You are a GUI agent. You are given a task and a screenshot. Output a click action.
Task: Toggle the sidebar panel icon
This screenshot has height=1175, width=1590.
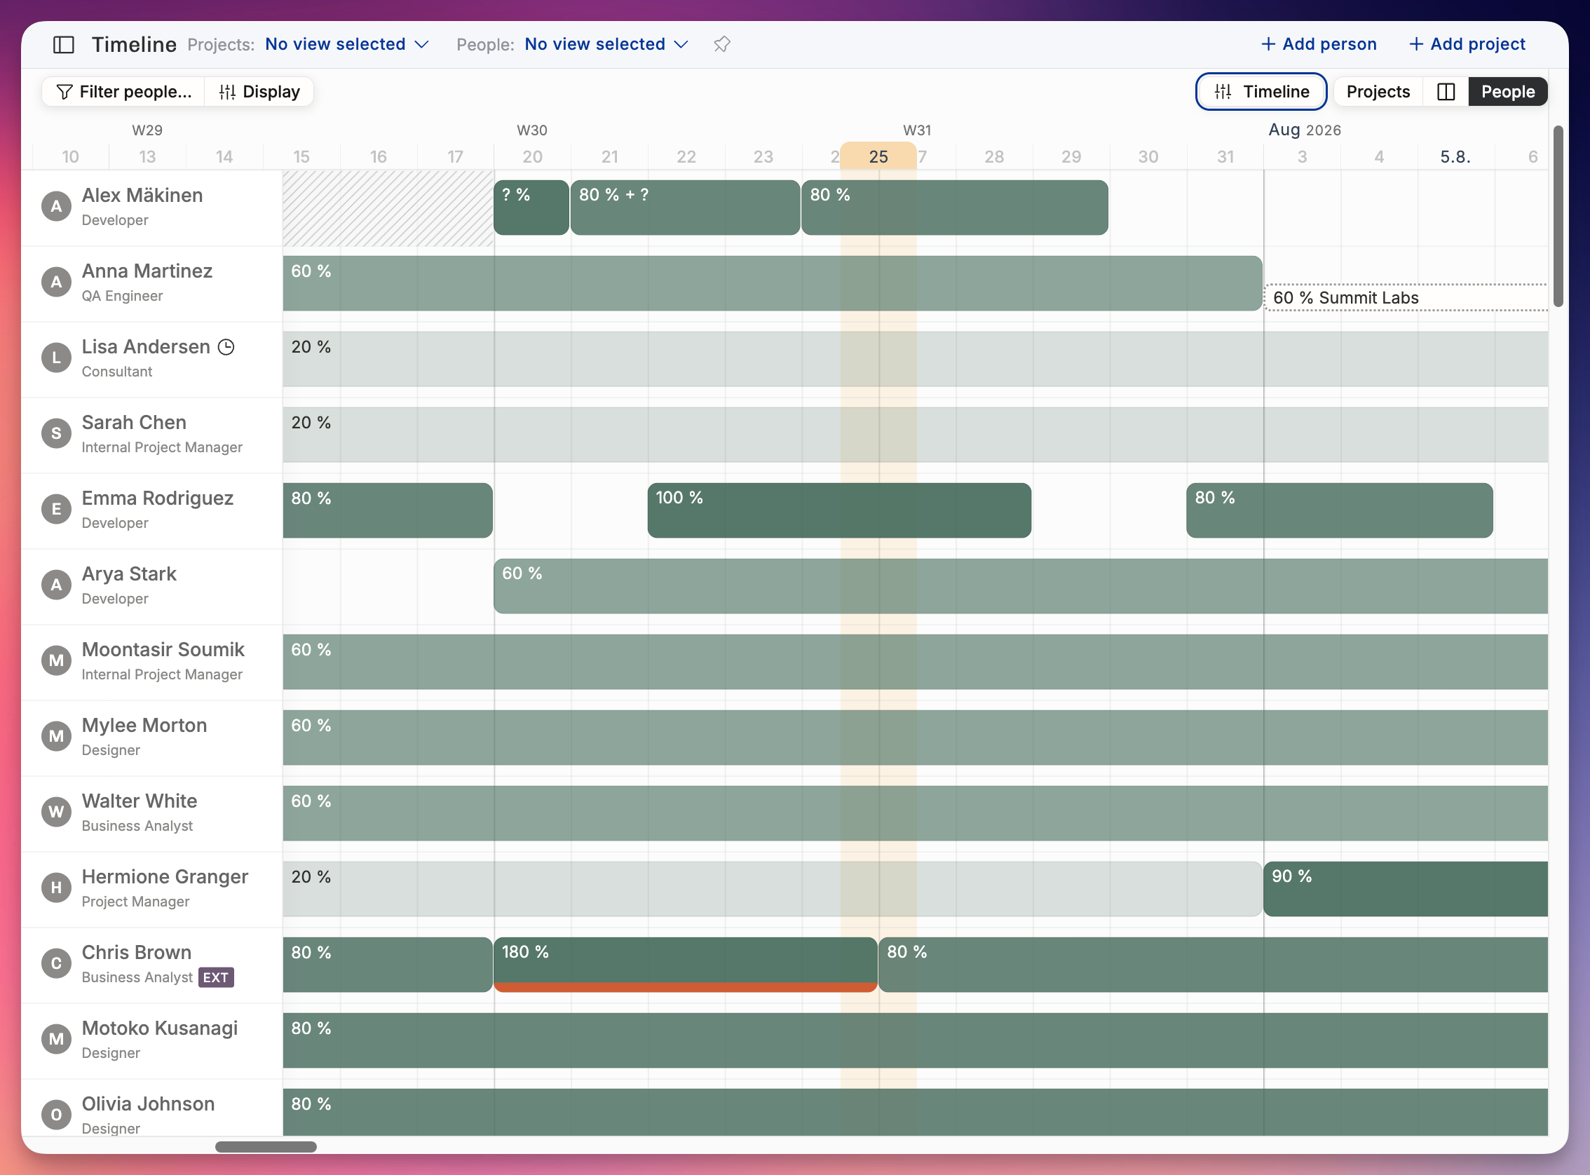(x=64, y=45)
